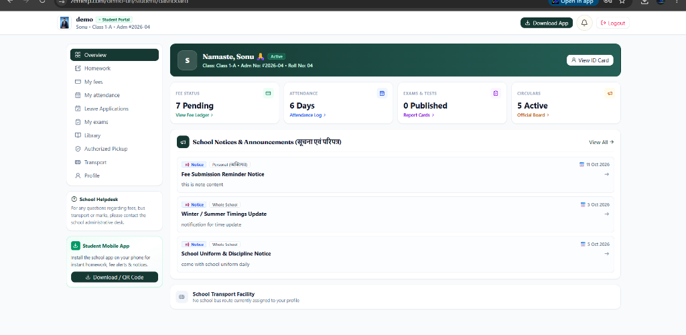
Task: Click the student profile photo in header
Action: pos(65,23)
